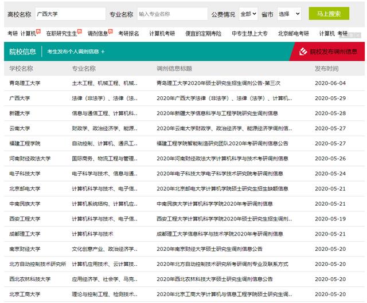Click 广西大学 in the school list
The image size is (367, 303).
19,98
